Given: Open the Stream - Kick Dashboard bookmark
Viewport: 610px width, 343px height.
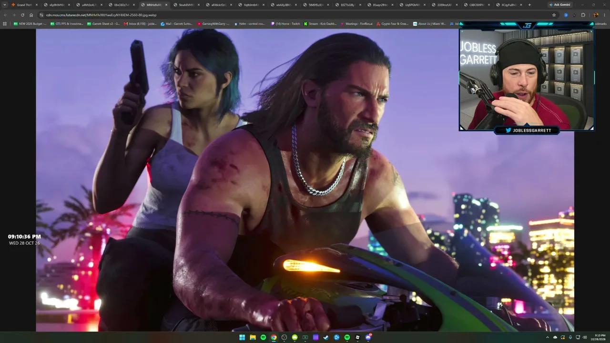Looking at the screenshot, I should (x=320, y=23).
